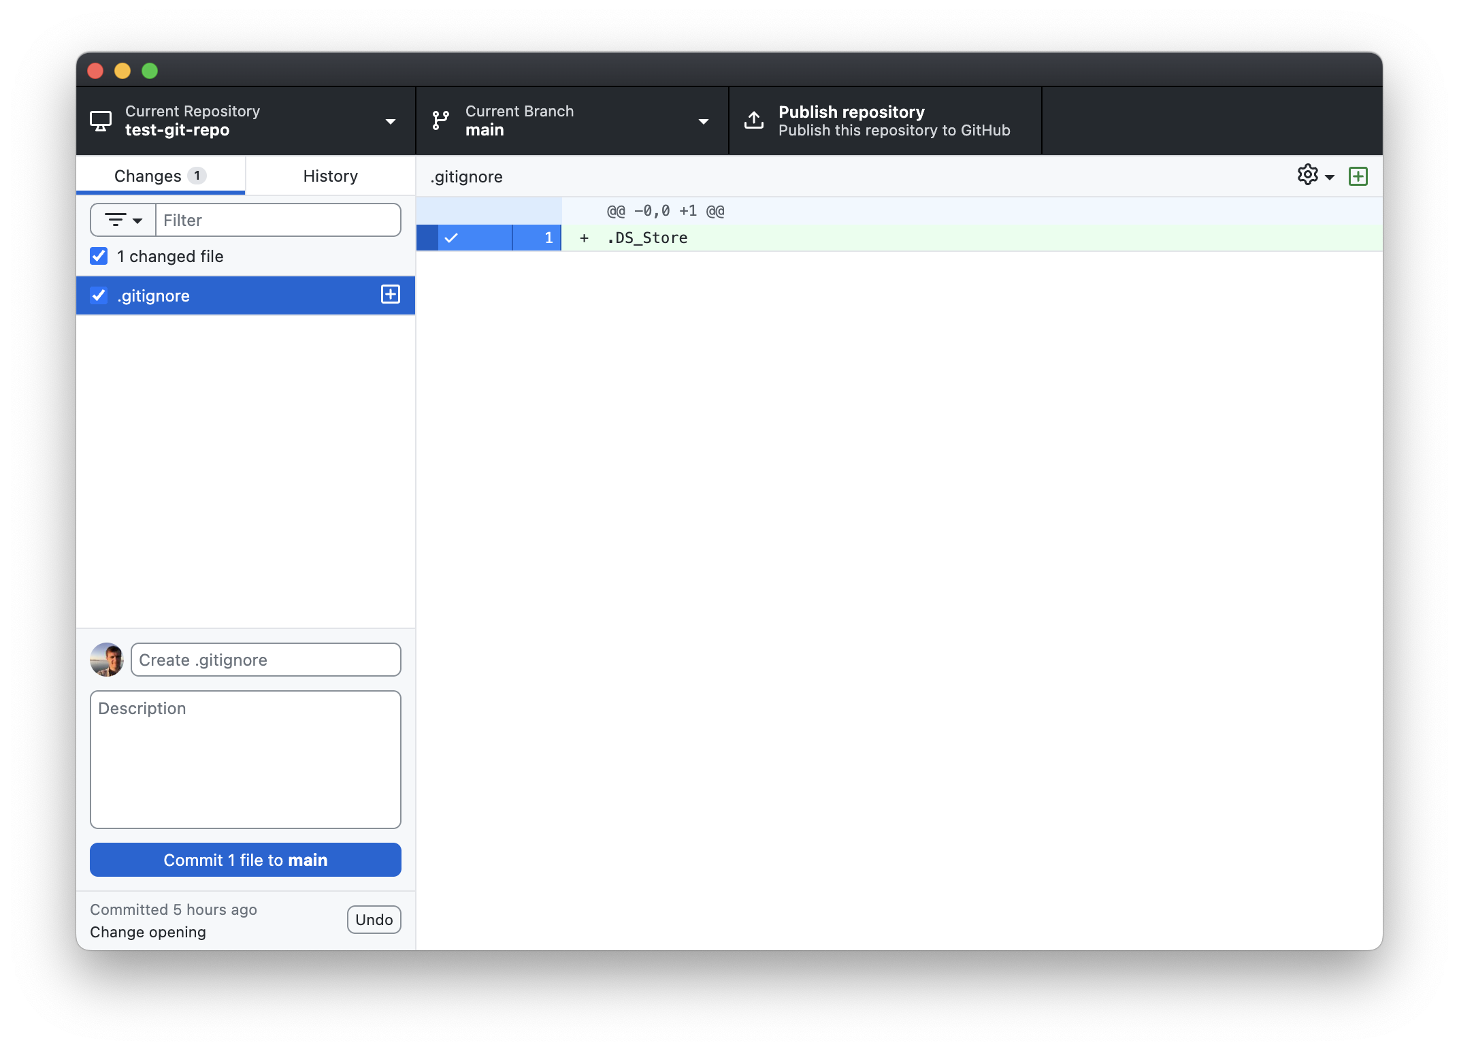Click 'Committed 5 hours ago' text

(x=174, y=909)
